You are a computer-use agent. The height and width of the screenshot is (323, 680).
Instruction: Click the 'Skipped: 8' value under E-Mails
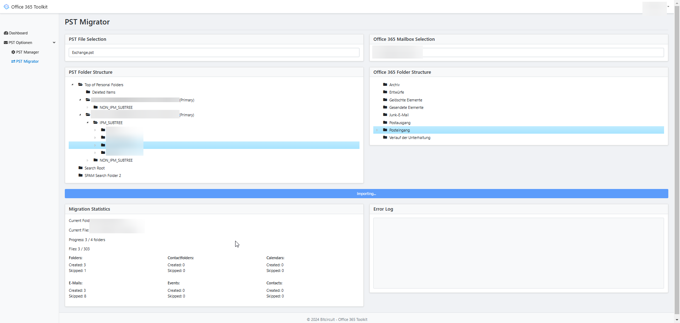(x=78, y=296)
